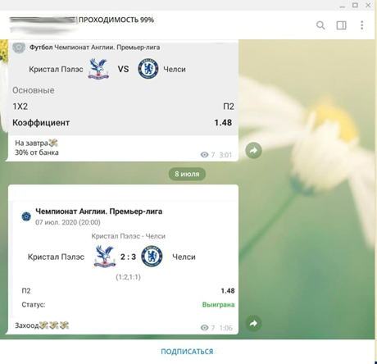
Task: Select the Выиграна status text
Action: [218, 304]
